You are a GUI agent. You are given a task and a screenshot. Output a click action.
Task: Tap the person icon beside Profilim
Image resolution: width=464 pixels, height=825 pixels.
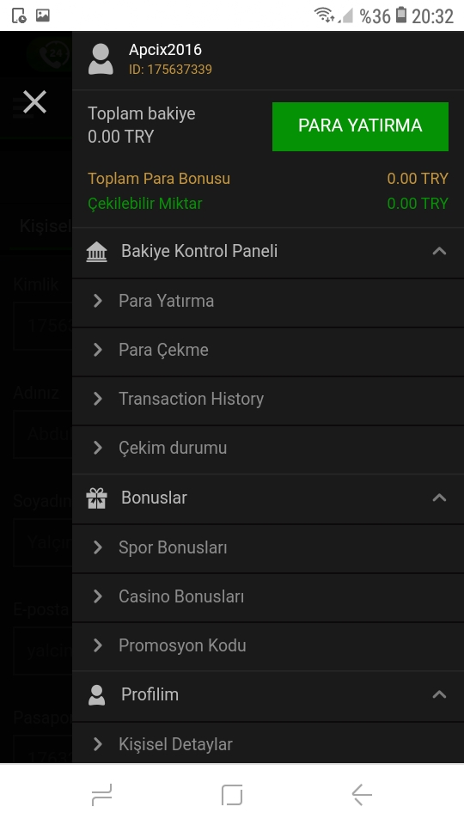pos(97,695)
